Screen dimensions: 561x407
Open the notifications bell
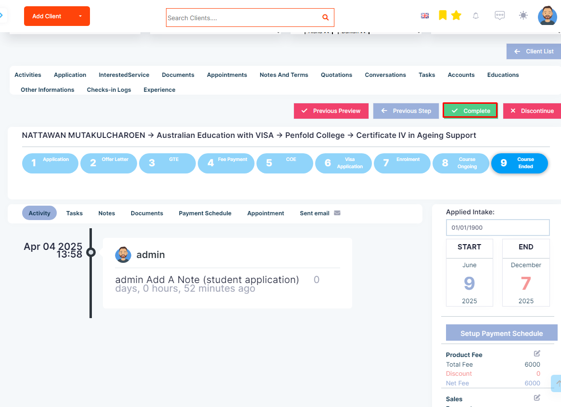[x=475, y=16]
